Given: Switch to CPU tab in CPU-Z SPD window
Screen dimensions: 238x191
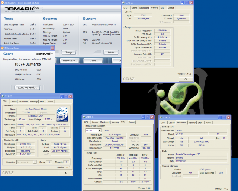Looking at the screenshot, I should [86, 122].
